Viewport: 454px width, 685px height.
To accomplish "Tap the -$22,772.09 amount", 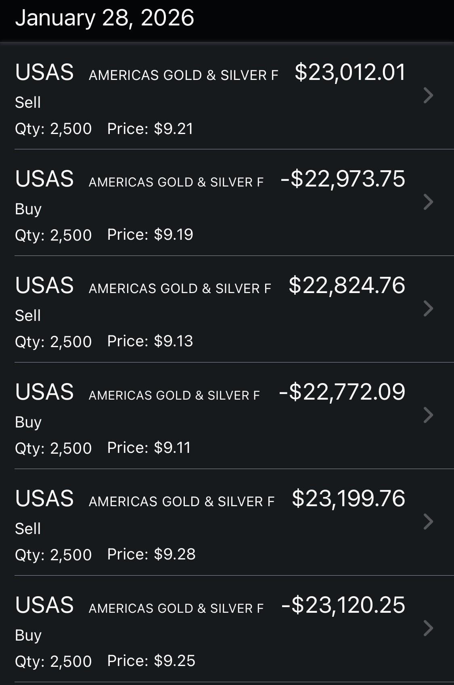I will coord(342,392).
